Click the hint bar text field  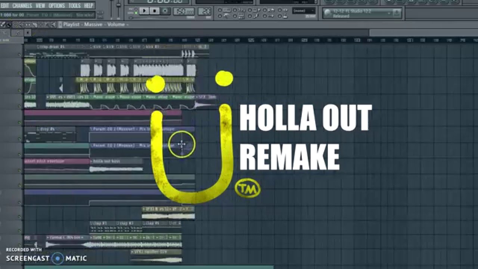pyautogui.click(x=48, y=15)
